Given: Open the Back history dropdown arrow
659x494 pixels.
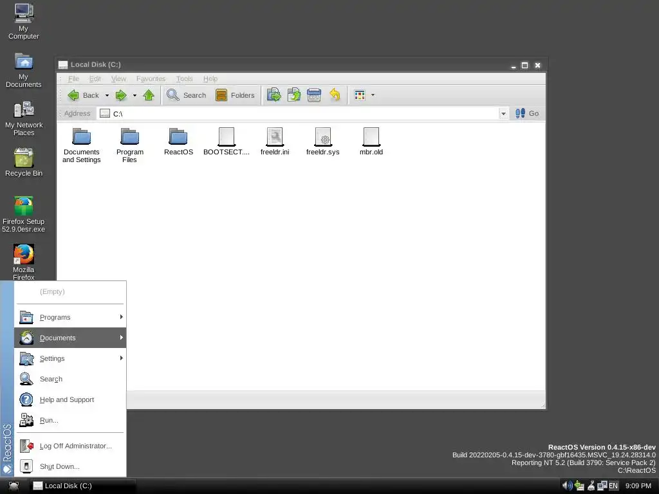Looking at the screenshot, I should click(x=107, y=95).
